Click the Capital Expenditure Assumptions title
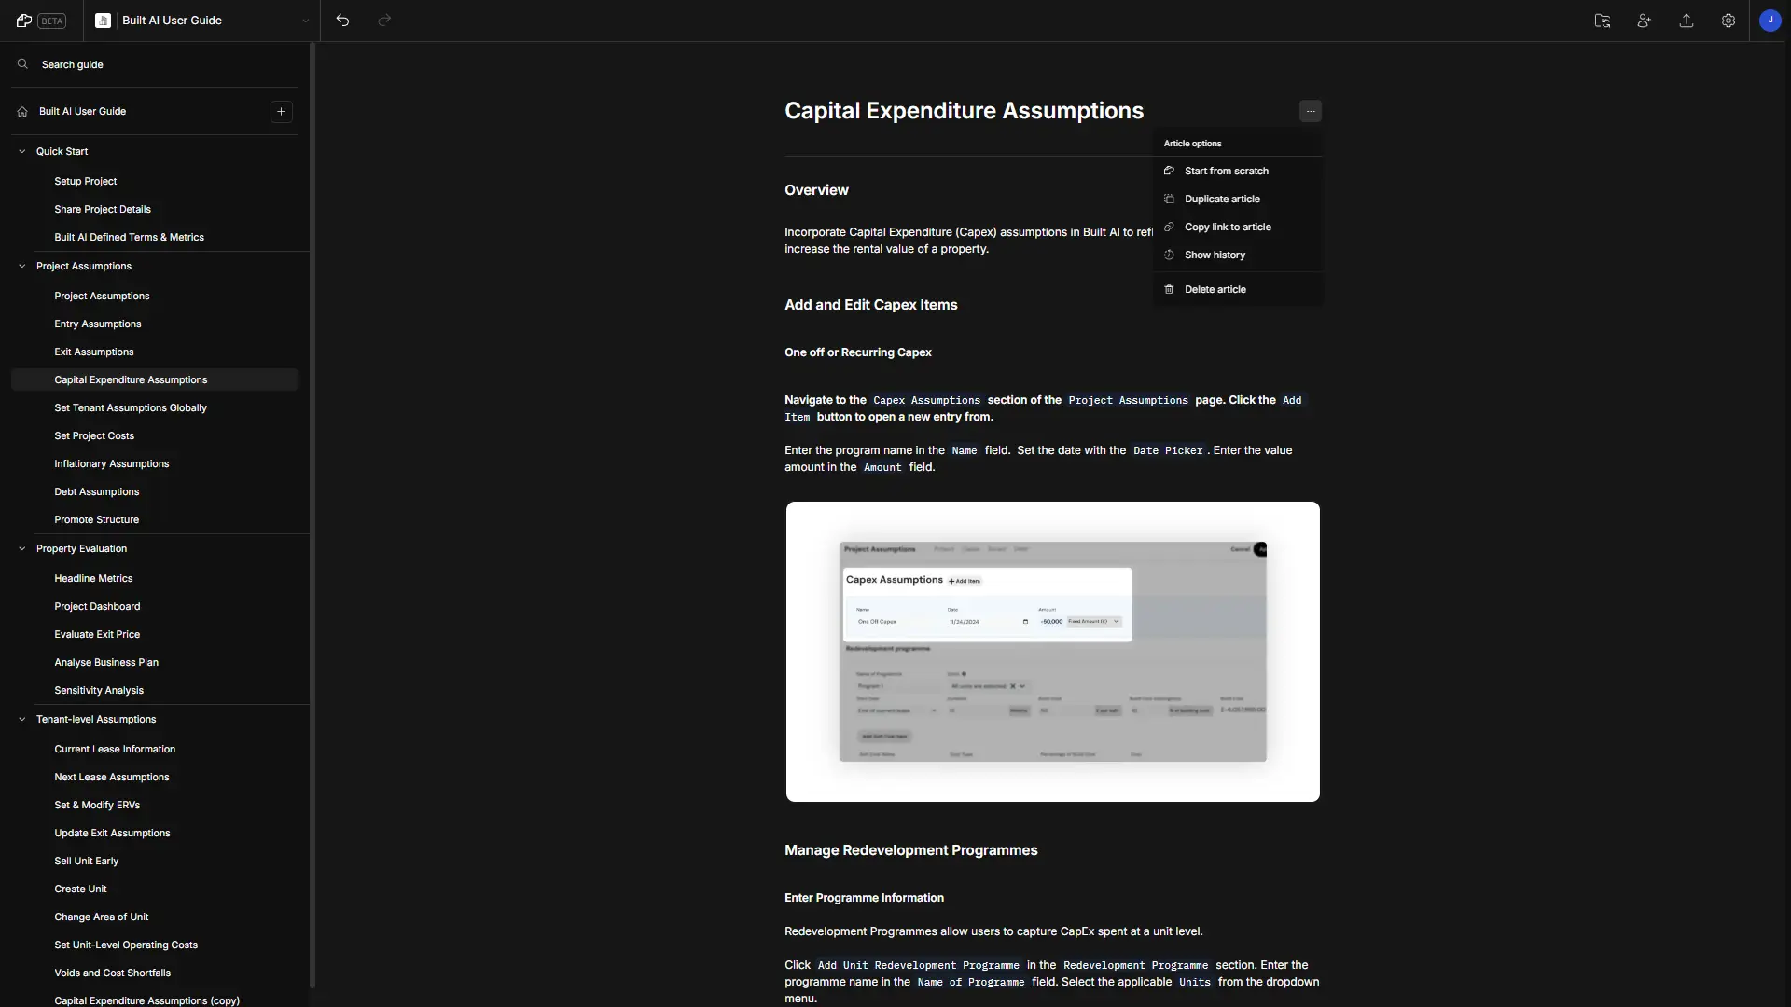 point(964,111)
